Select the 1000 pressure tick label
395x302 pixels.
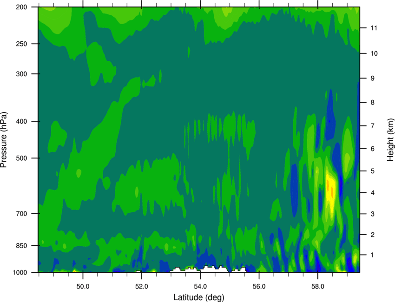(20, 273)
